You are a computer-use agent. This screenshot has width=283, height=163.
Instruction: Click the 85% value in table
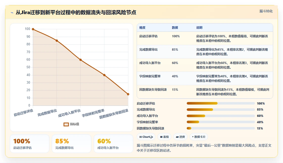point(175,49)
